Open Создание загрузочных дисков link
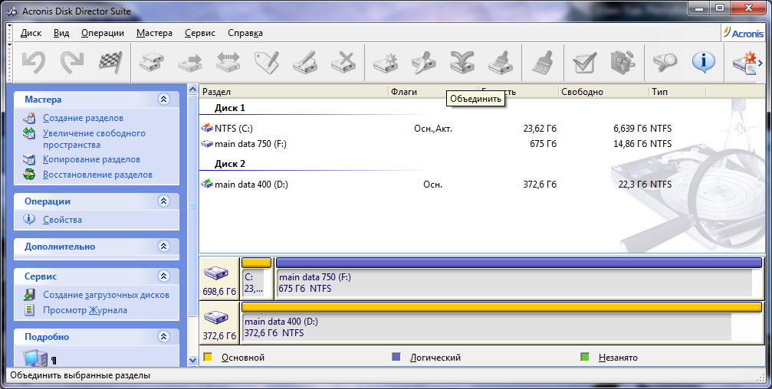 pyautogui.click(x=106, y=295)
